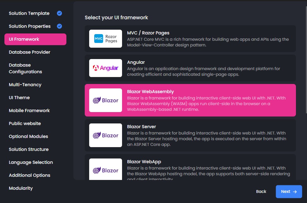Screen dimensions: 307x203
Task: Click the MVC Razor Pages logo
Action: click(106, 39)
